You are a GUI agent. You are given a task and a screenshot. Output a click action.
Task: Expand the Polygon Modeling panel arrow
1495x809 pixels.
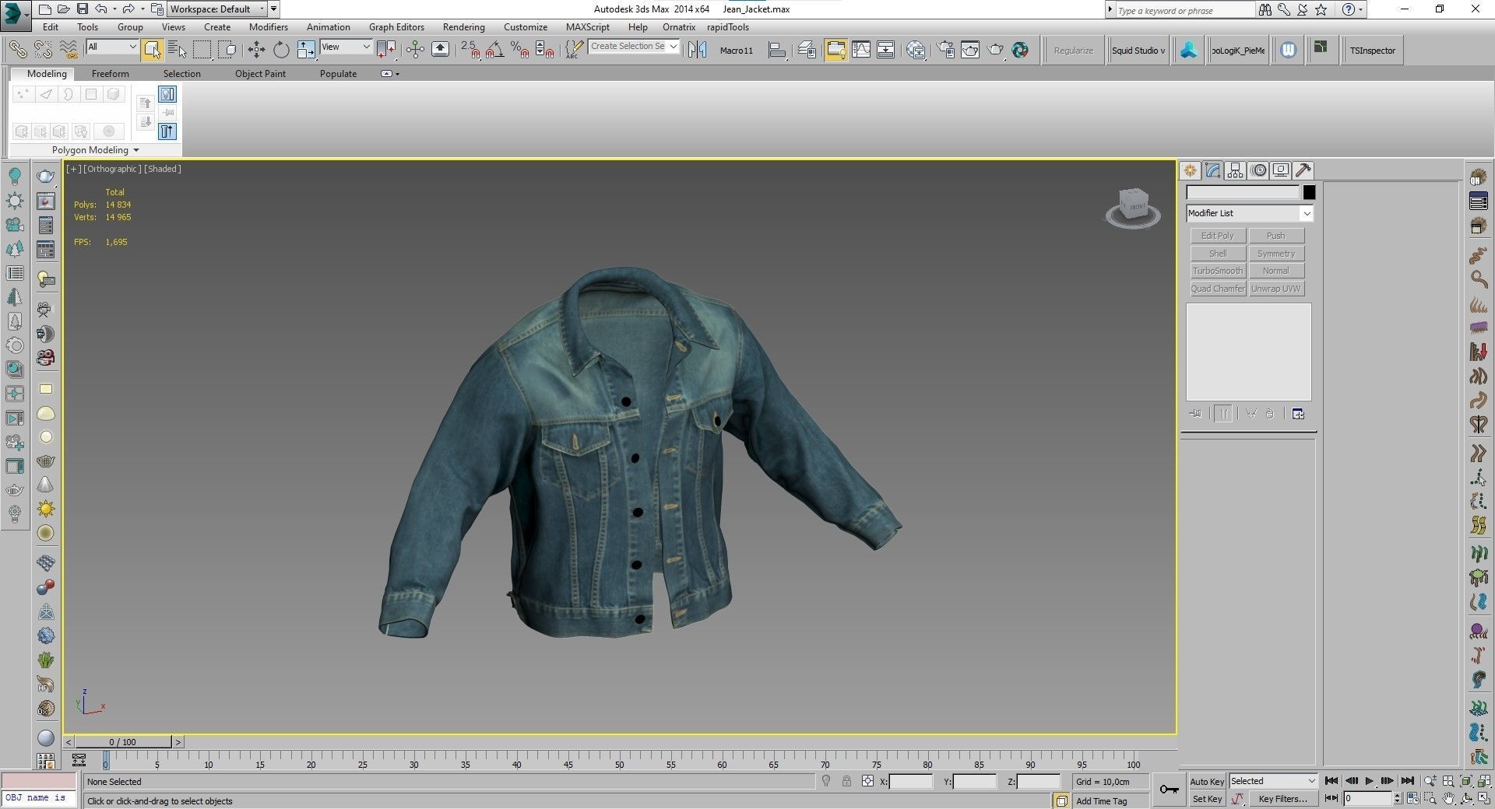coord(136,150)
